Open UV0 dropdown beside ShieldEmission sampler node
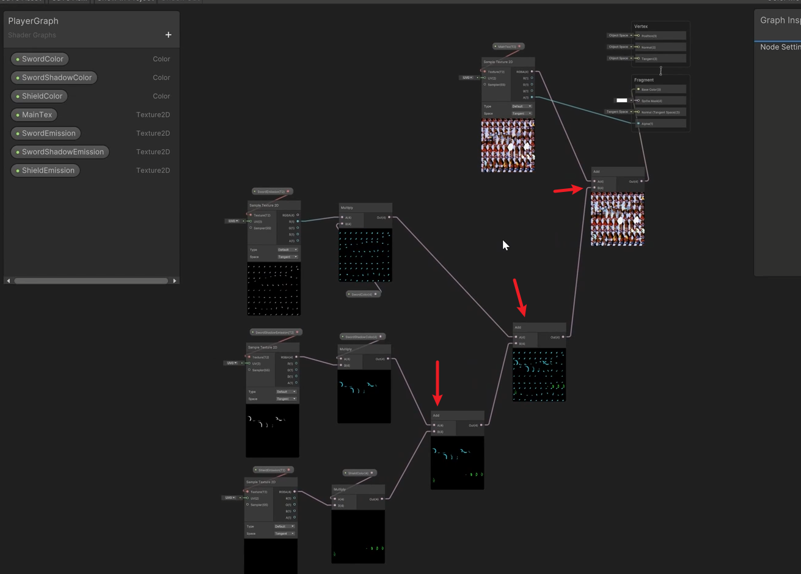The image size is (801, 574). pyautogui.click(x=229, y=498)
